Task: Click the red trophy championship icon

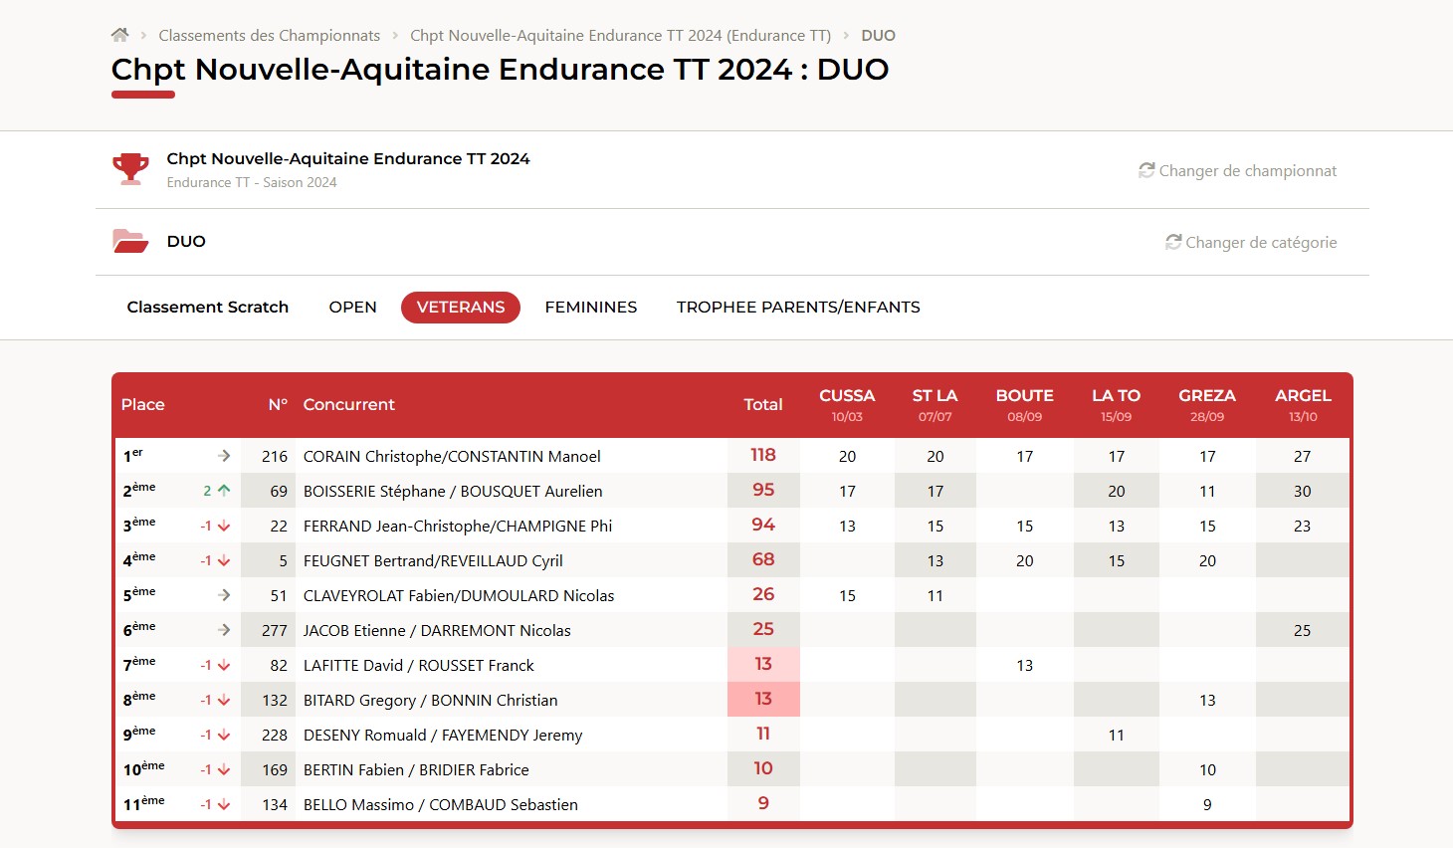Action: [x=130, y=169]
